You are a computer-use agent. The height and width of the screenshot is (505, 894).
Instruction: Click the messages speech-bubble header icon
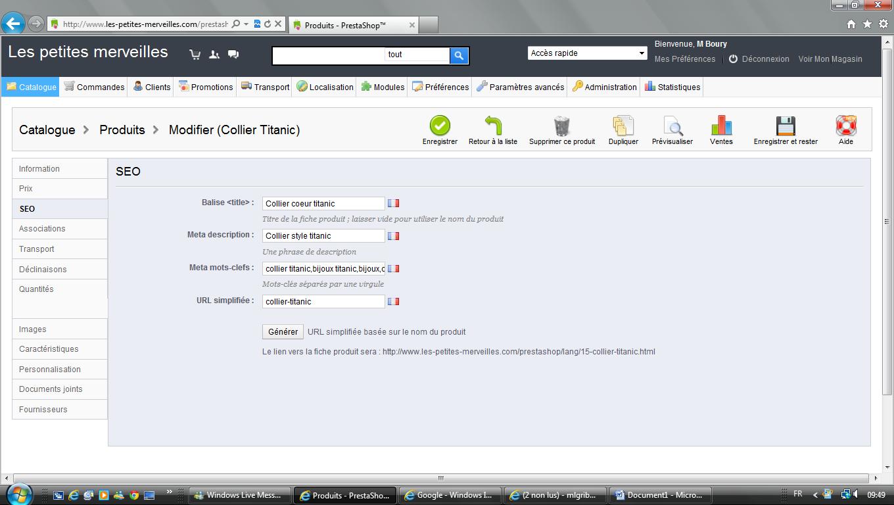pos(233,55)
